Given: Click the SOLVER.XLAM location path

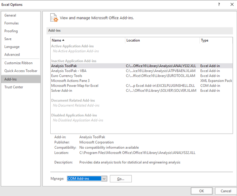Looking at the screenshot, I should click(x=161, y=91).
